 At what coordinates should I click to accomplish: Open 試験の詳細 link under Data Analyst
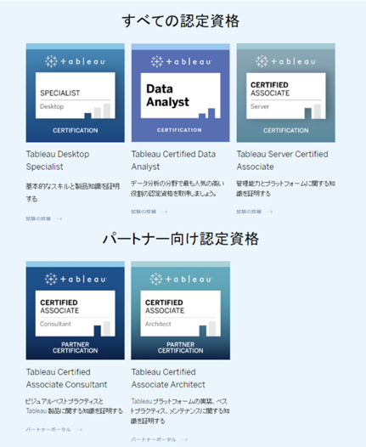(144, 212)
